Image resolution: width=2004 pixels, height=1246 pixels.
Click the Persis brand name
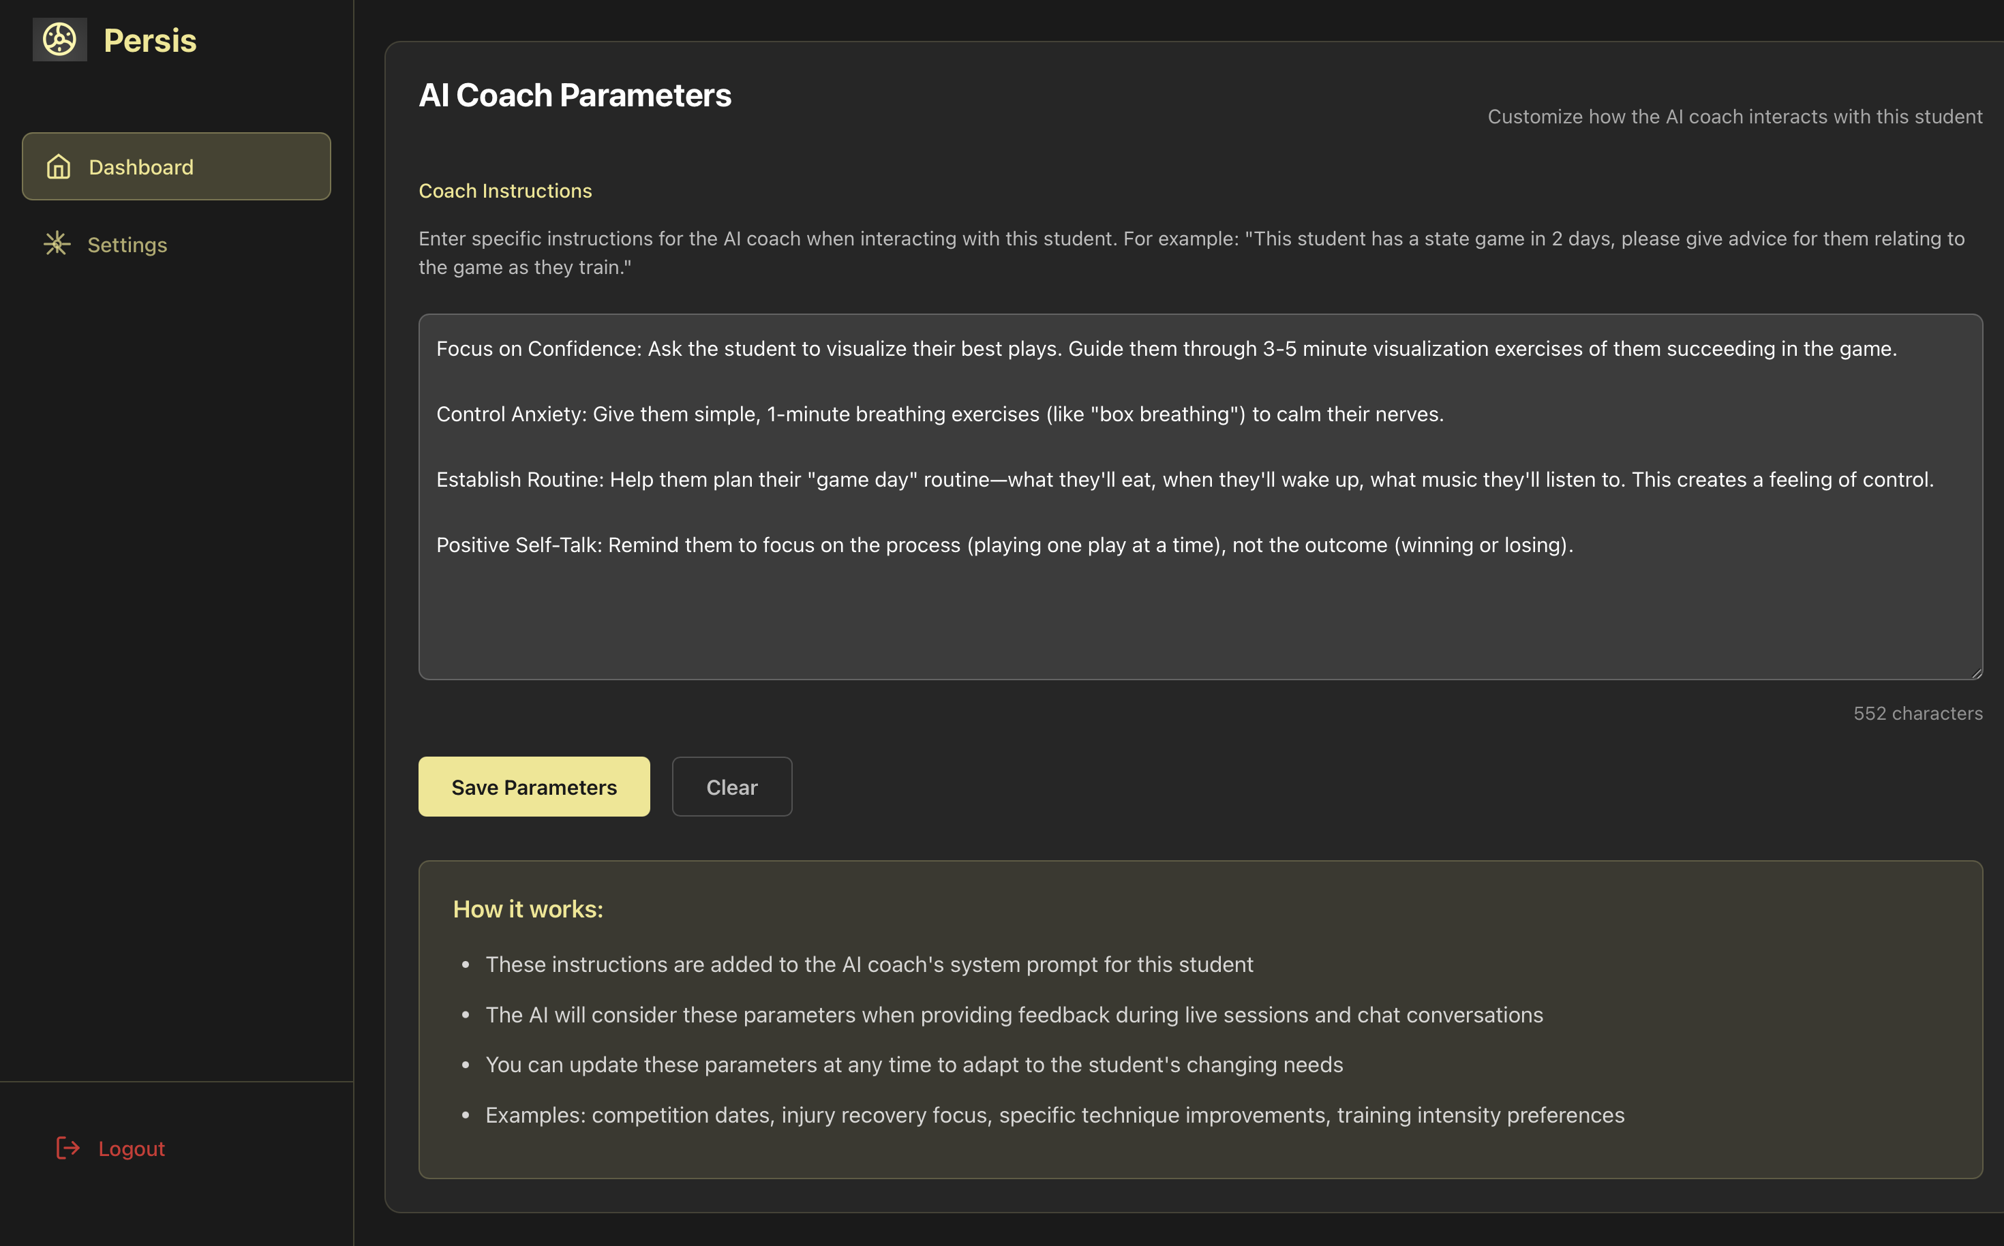click(150, 40)
